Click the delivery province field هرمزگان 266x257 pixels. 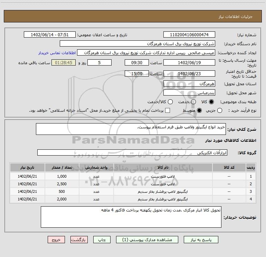pos(189,83)
